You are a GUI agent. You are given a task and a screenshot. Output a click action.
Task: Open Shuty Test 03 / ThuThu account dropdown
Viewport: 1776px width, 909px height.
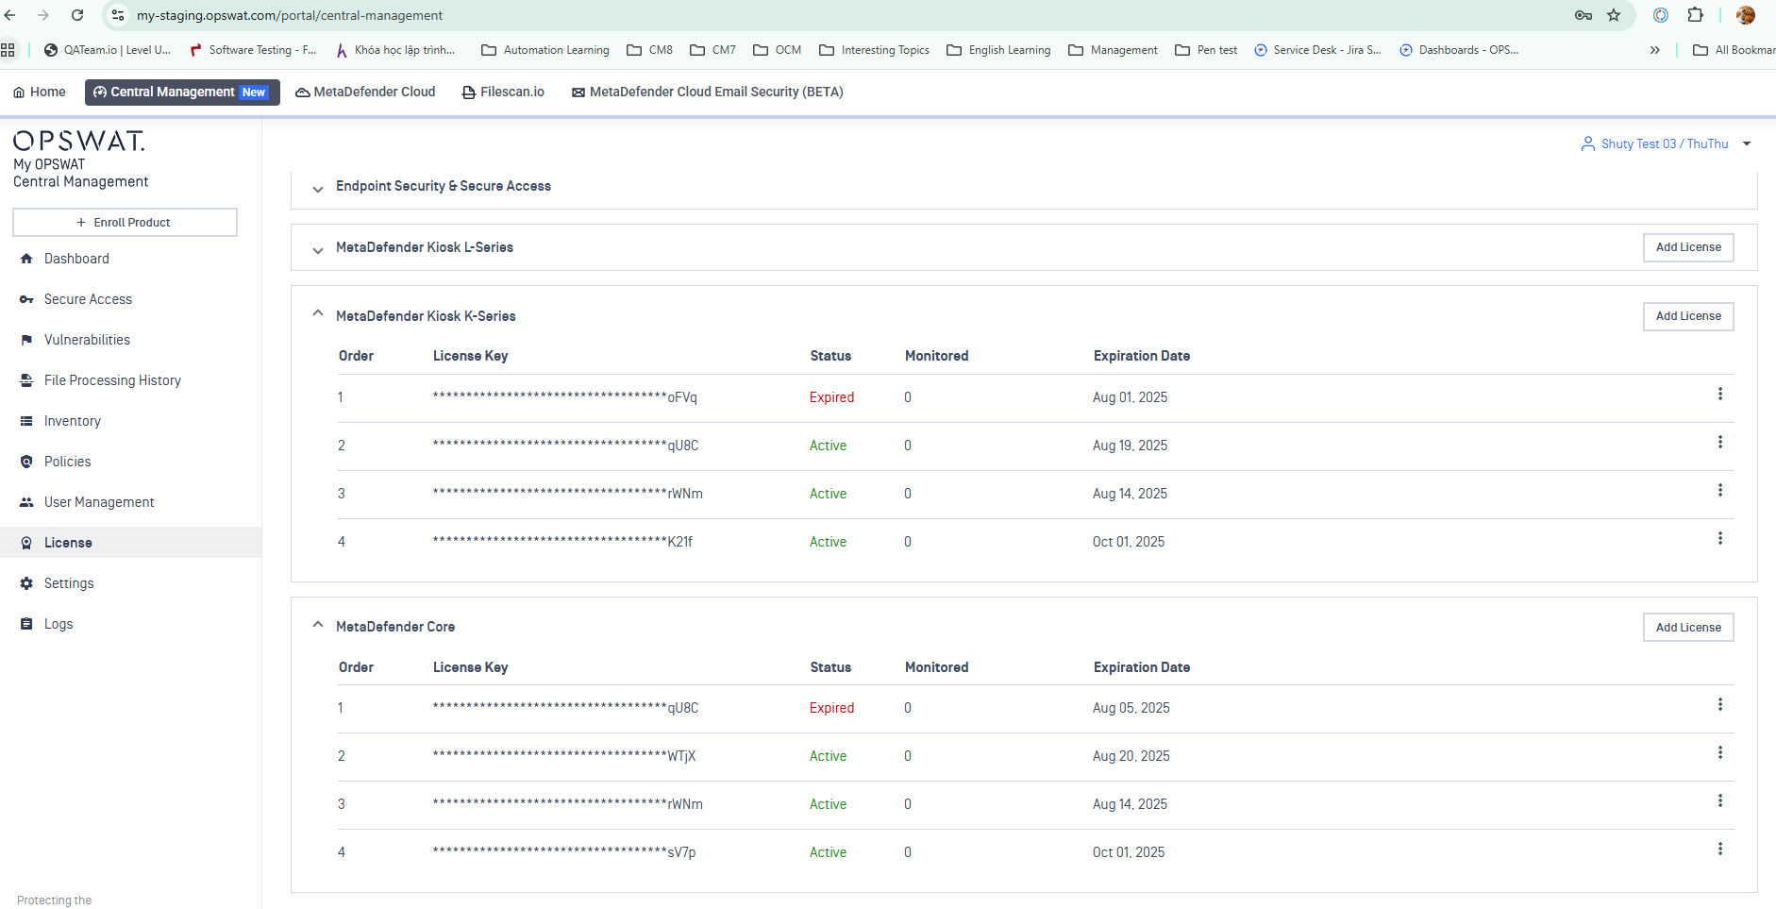(1666, 143)
